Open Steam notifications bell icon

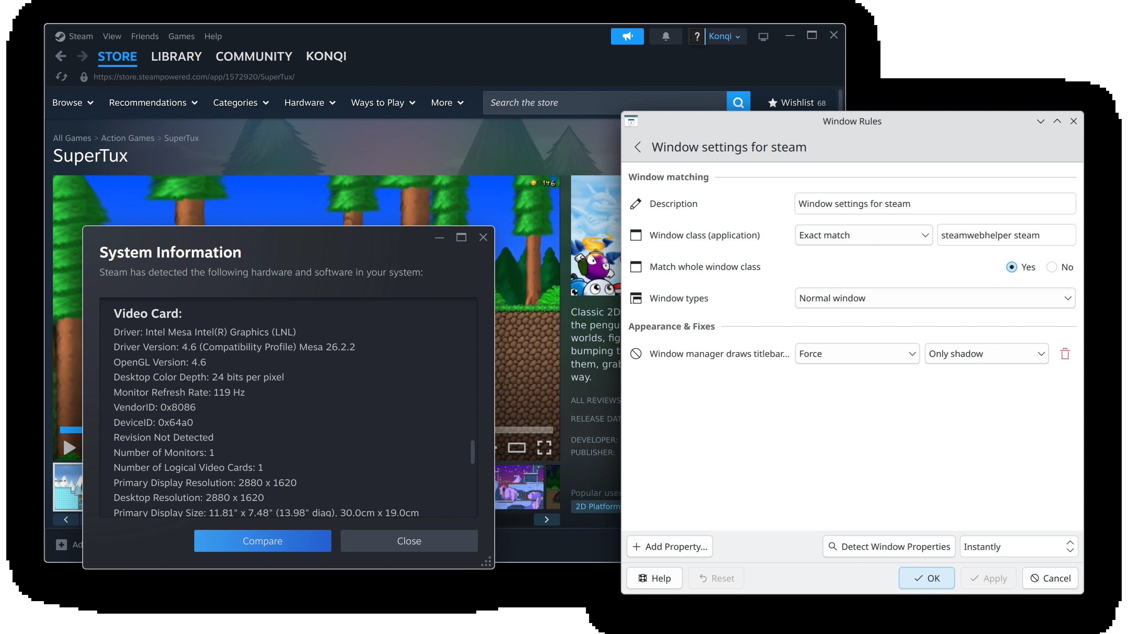[x=665, y=36]
